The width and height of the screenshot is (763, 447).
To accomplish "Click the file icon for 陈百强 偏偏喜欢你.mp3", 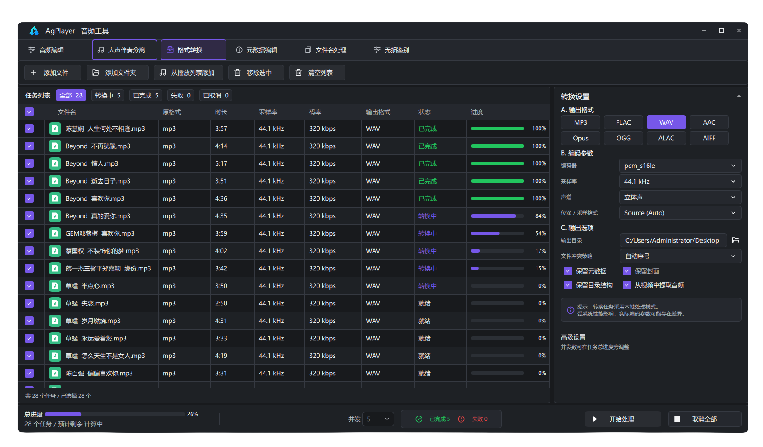I will click(55, 373).
